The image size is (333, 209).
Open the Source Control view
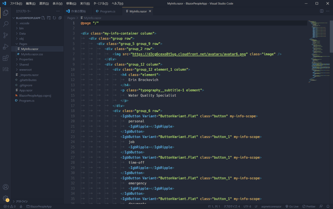tap(6, 35)
